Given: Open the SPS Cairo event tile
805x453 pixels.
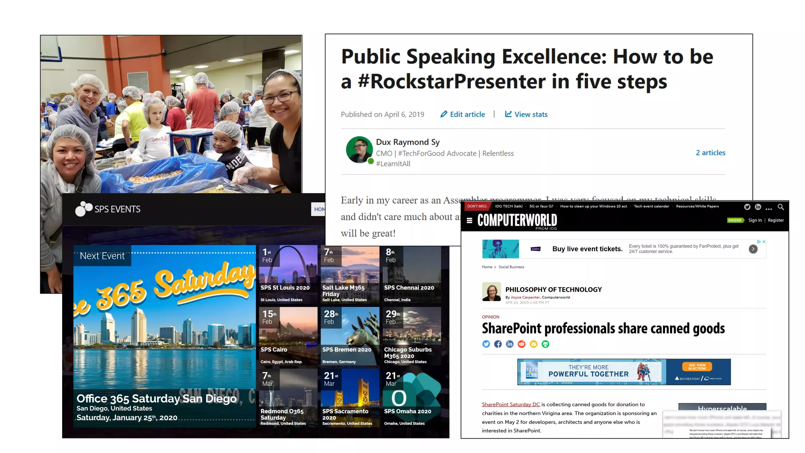Looking at the screenshot, I should tap(288, 336).
